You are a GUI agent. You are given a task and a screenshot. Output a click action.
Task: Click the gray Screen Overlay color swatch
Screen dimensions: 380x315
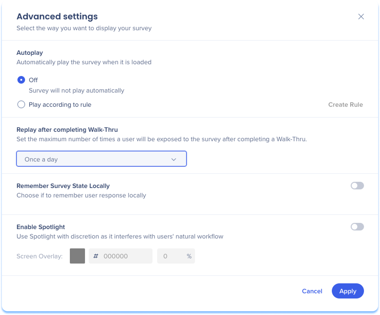pos(77,256)
